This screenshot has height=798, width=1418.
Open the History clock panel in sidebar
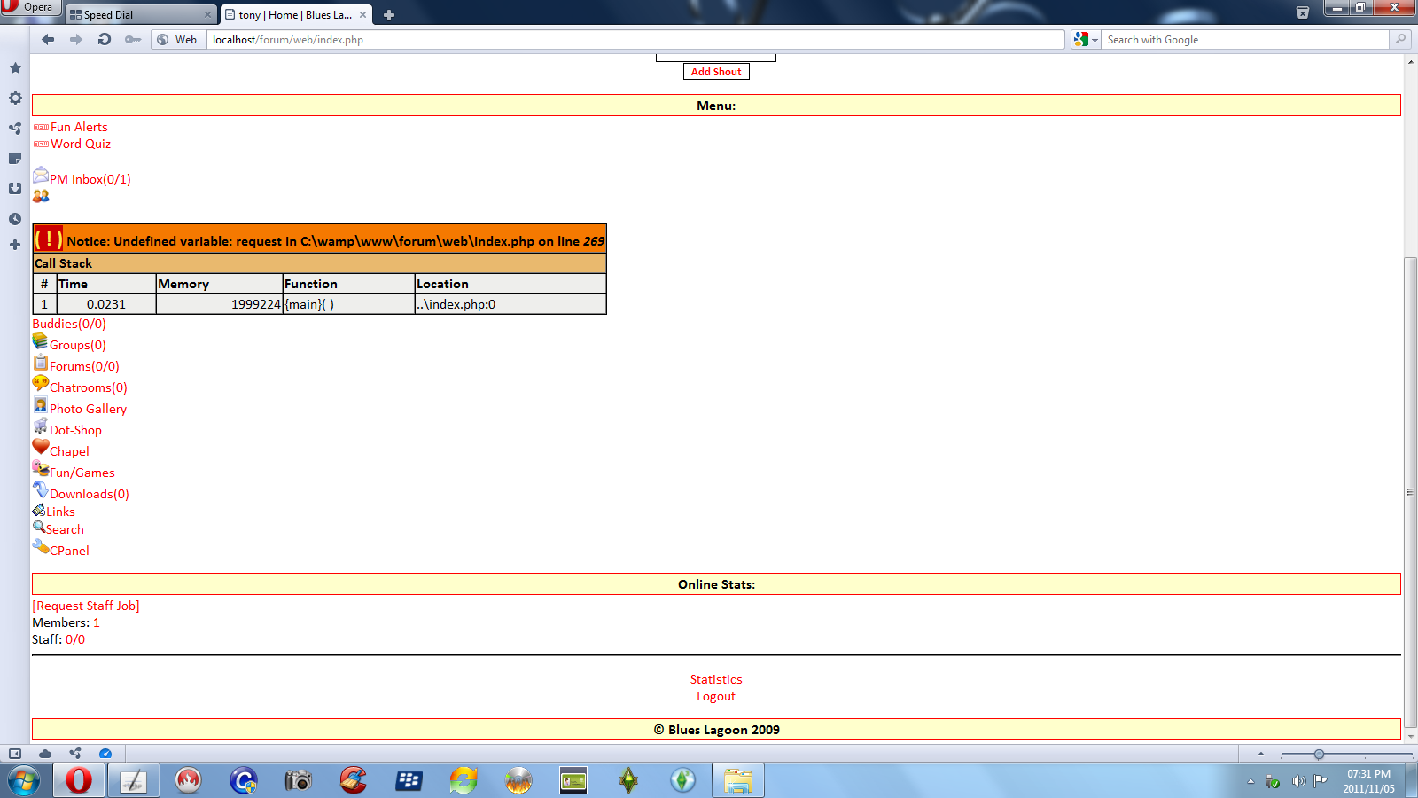click(x=15, y=219)
